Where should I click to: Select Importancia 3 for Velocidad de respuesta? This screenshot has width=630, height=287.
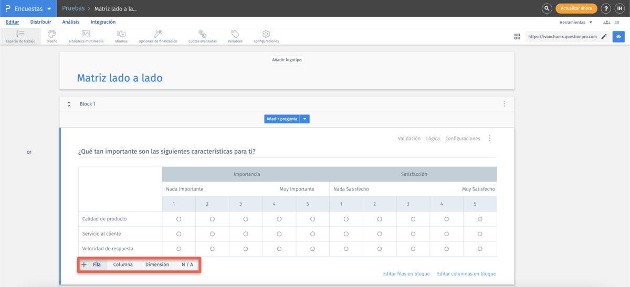point(246,248)
